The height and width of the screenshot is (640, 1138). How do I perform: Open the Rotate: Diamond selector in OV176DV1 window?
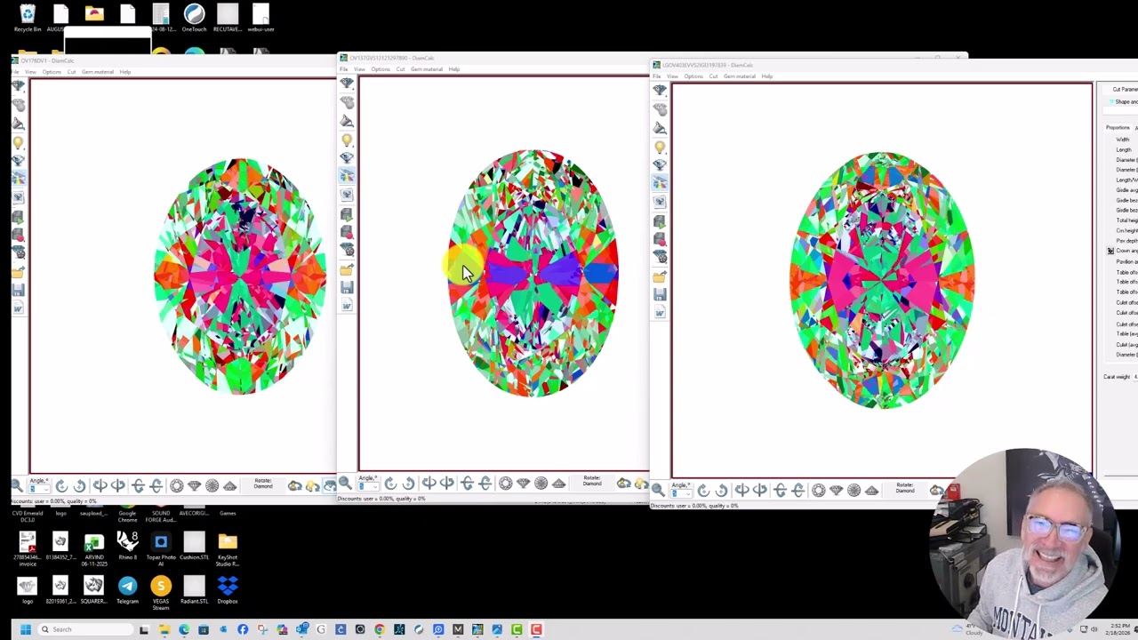(x=262, y=484)
